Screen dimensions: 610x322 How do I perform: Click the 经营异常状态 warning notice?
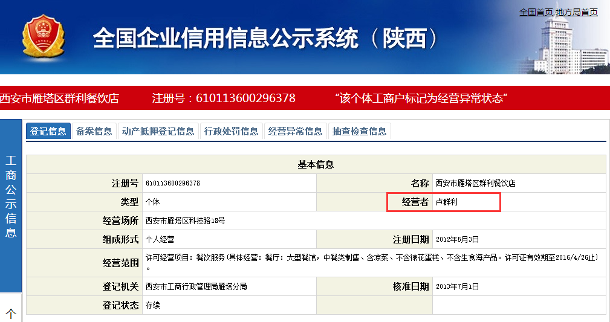coord(421,98)
